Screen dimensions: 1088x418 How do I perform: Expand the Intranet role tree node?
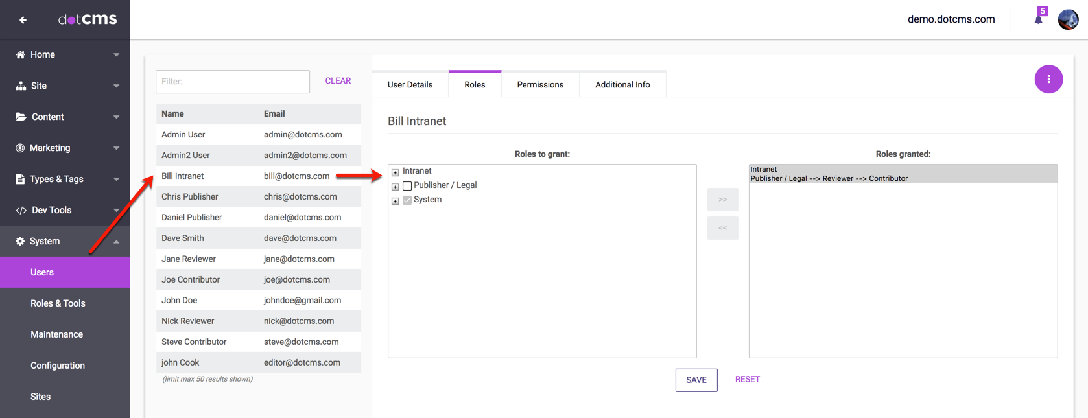395,172
